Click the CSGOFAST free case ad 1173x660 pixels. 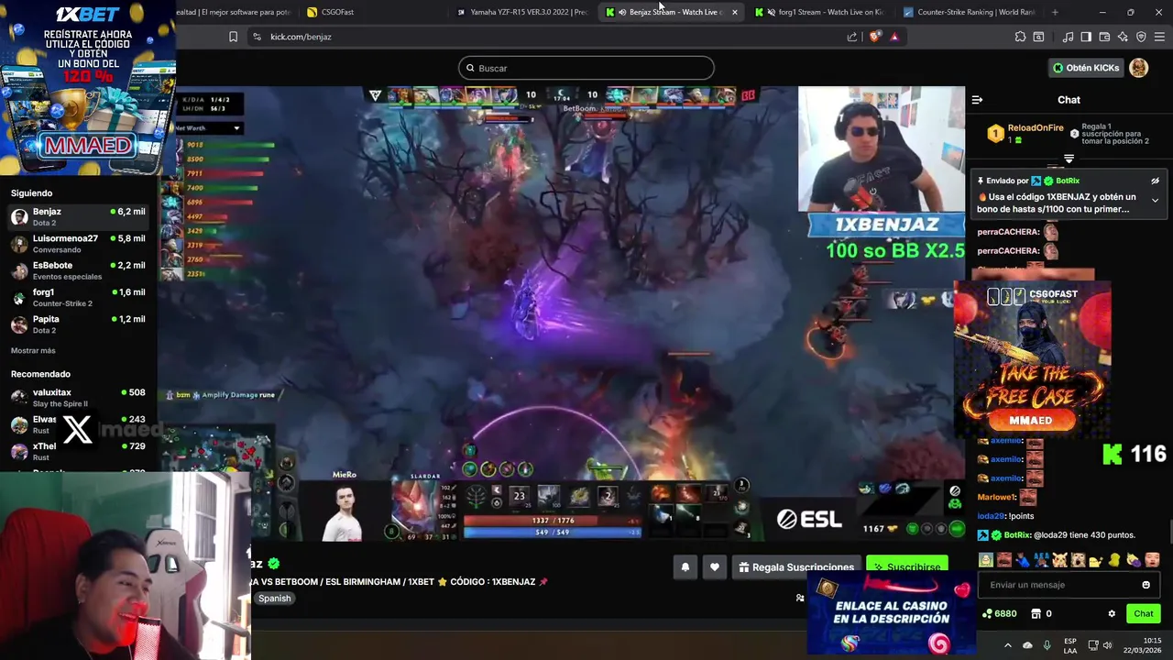click(x=1032, y=359)
